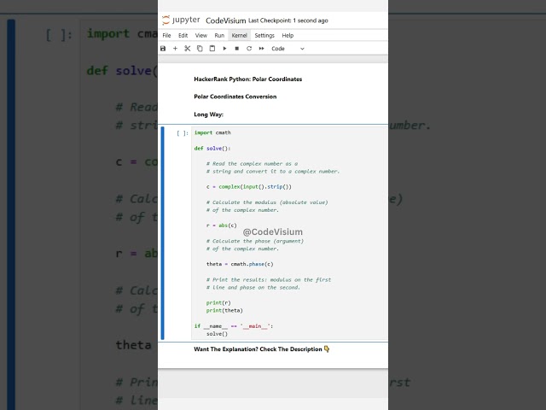Interrupt the kernel with the stop icon
546x410 pixels.
(x=237, y=49)
